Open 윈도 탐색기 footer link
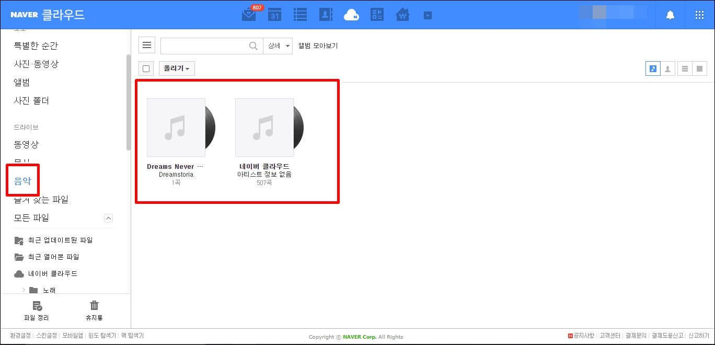715x345 pixels. (102, 336)
